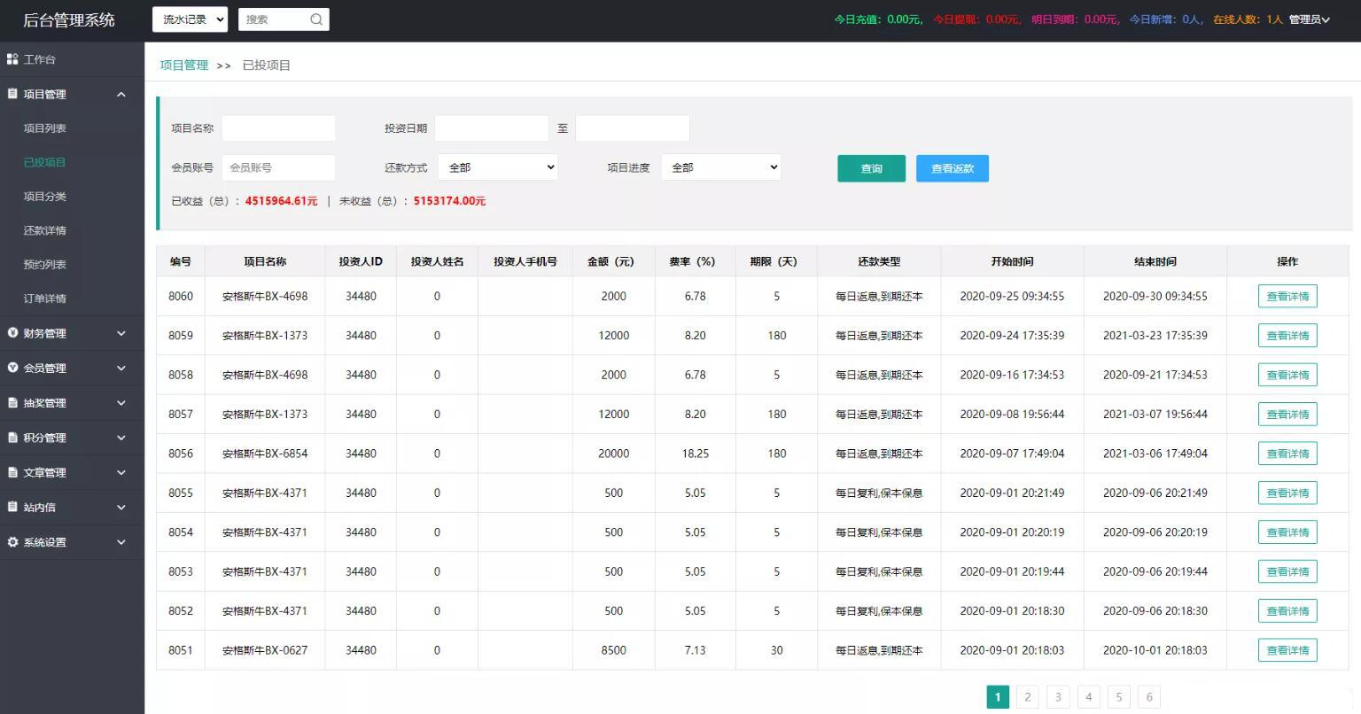Click the 查询 button
The width and height of the screenshot is (1361, 714).
pyautogui.click(x=871, y=168)
